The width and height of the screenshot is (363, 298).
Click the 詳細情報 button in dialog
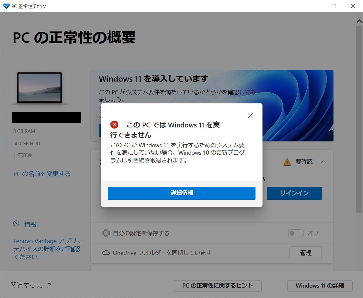181,193
